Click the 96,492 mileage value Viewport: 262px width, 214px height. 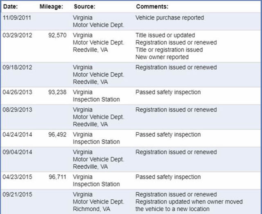tap(57, 134)
